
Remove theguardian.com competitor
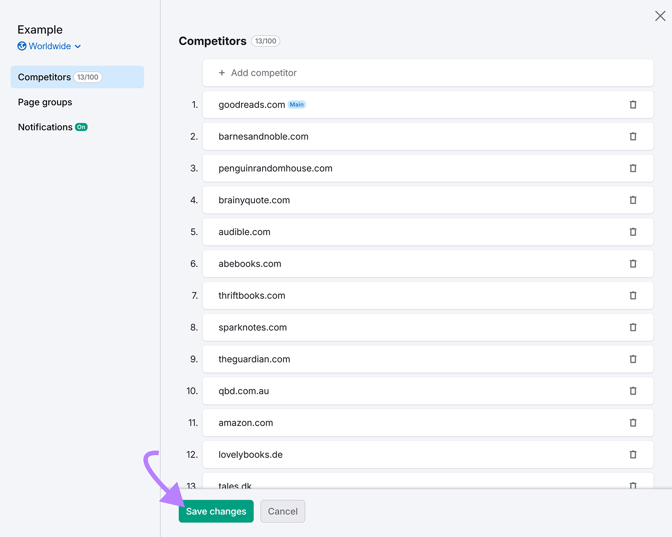pyautogui.click(x=633, y=359)
